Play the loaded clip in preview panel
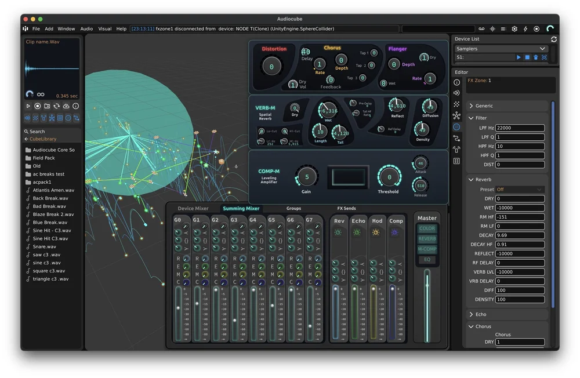The height and width of the screenshot is (378, 580). tap(28, 106)
